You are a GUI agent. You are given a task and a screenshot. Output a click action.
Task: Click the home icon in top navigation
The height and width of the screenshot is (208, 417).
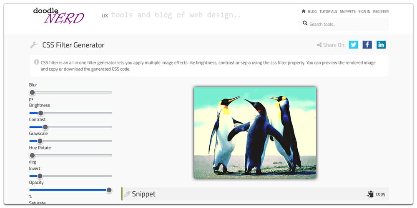coord(304,11)
